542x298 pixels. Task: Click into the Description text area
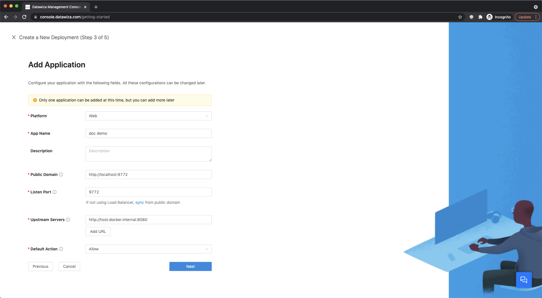[148, 154]
